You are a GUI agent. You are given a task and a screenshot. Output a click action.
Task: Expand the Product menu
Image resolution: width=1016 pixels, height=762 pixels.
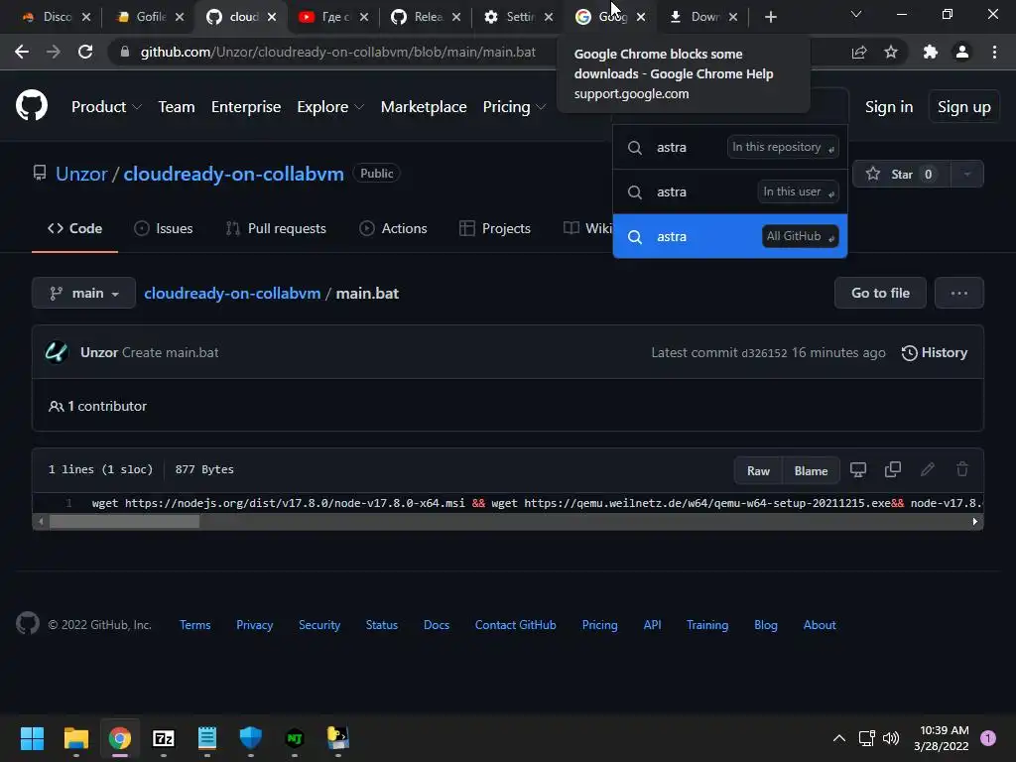pyautogui.click(x=106, y=107)
